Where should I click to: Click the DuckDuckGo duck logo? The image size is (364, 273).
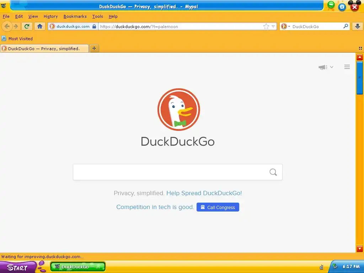pyautogui.click(x=178, y=109)
